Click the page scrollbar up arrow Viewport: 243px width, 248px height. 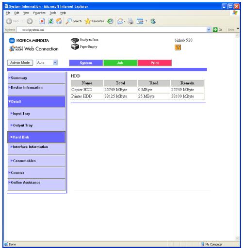pyautogui.click(x=237, y=36)
